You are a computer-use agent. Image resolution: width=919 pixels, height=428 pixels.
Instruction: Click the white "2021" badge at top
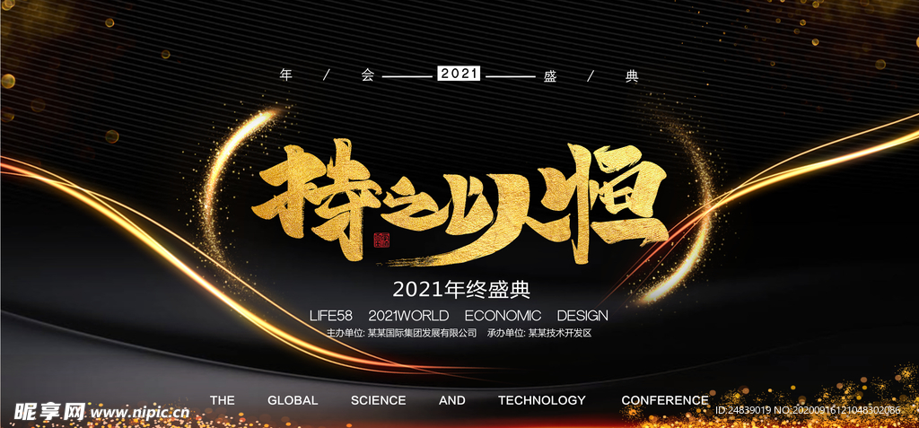click(459, 74)
